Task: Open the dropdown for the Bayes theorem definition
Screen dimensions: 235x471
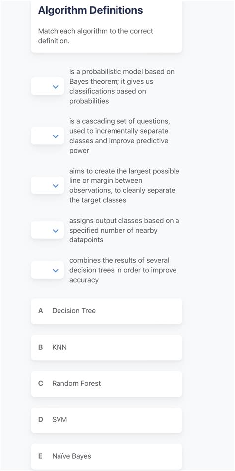Action: pyautogui.click(x=48, y=86)
